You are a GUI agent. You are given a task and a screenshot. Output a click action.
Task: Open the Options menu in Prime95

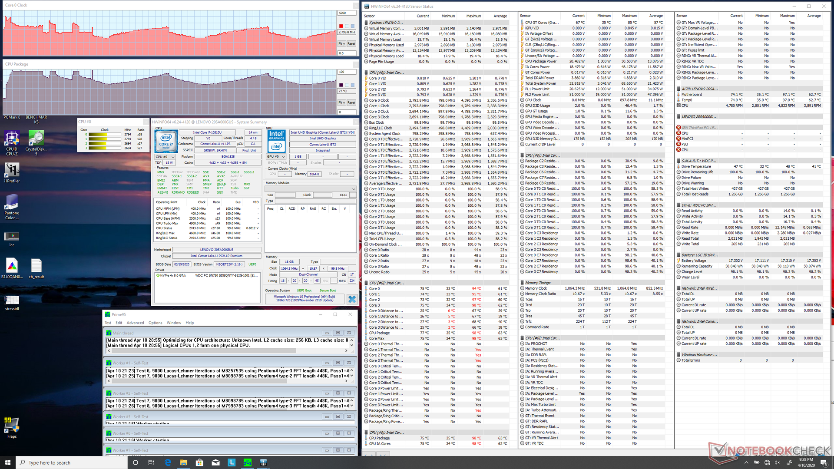[155, 323]
